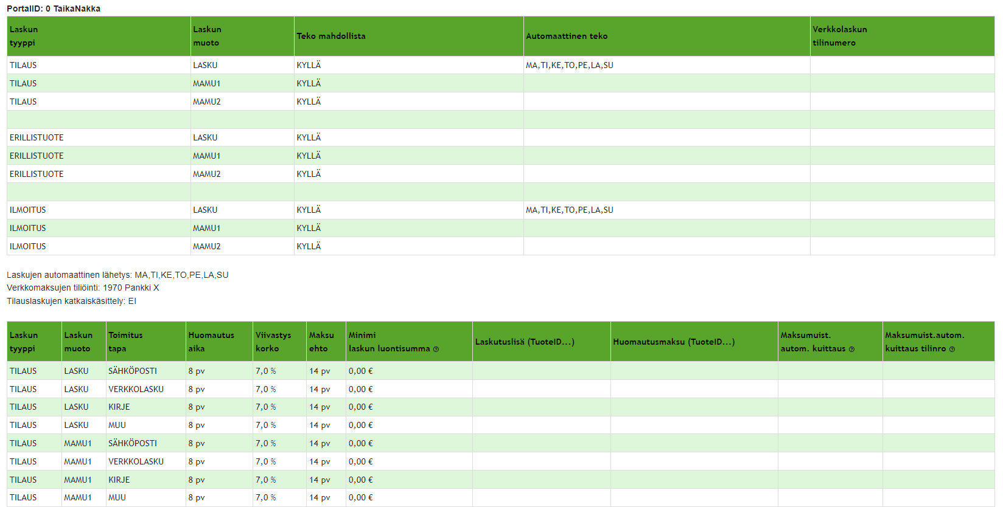Select the "PortalID: 0 TaikaNakka" heading
Screen dimensions: 1003x507
(54, 9)
